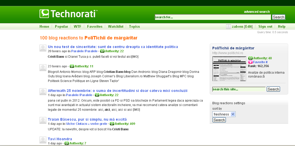The width and height of the screenshot is (295, 146).
Task: Open the sort by freshness dropdown
Action: coord(224,114)
